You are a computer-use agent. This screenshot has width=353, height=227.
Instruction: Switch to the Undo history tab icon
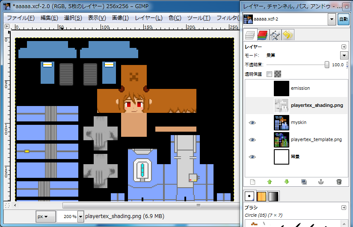pos(288,35)
